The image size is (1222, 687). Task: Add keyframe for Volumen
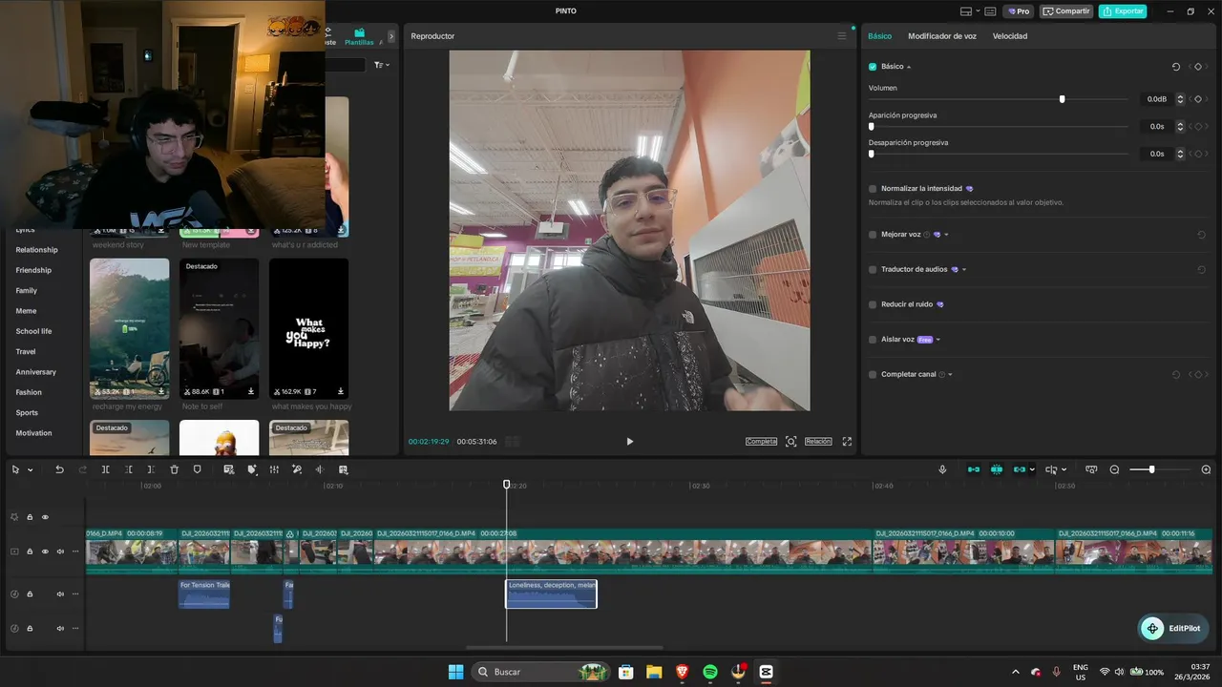pyautogui.click(x=1198, y=99)
